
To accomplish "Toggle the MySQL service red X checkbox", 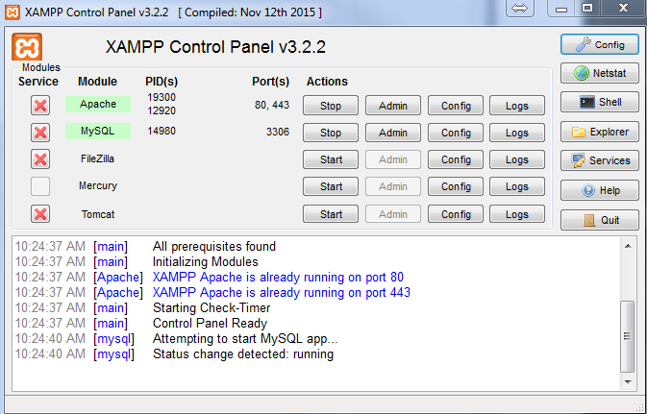I will 40,133.
